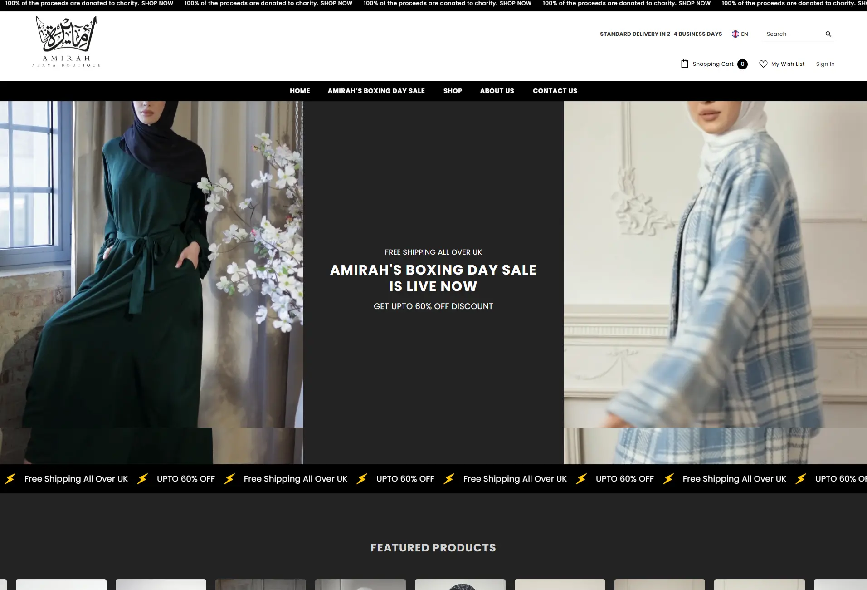Click the shopping bag icon
This screenshot has width=867, height=590.
click(x=684, y=64)
